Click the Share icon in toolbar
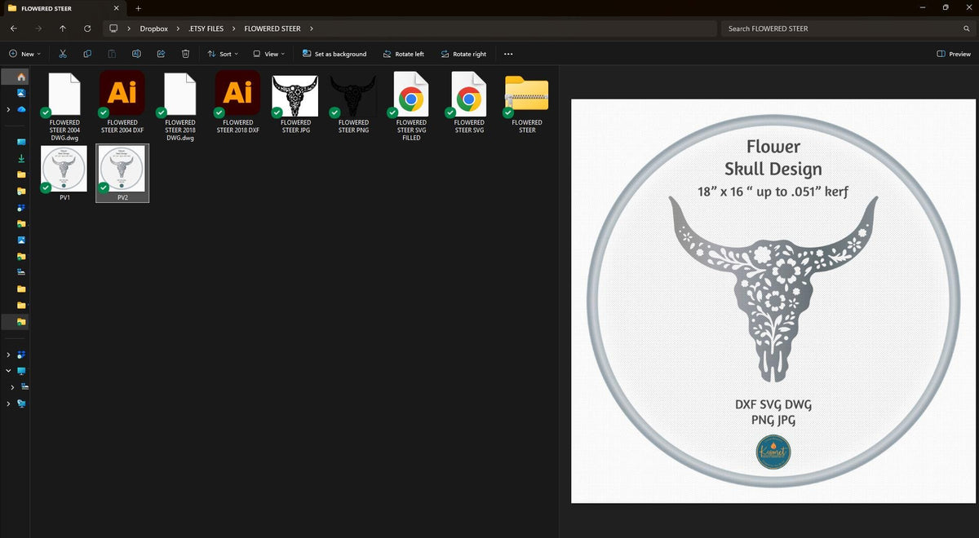 [161, 54]
